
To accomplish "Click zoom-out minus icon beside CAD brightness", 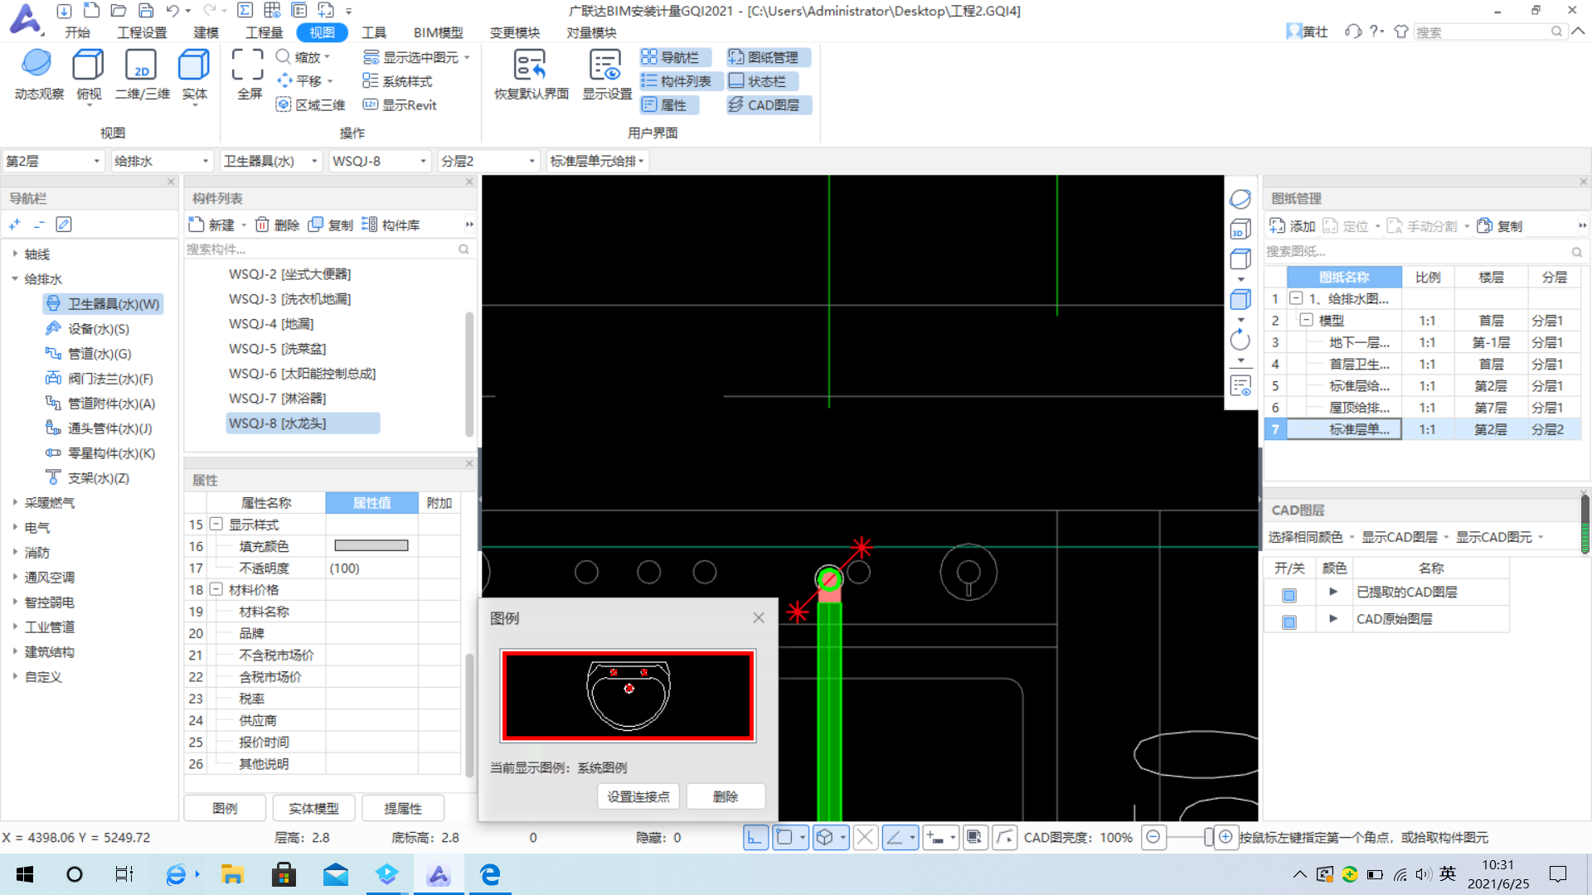I will point(1153,837).
